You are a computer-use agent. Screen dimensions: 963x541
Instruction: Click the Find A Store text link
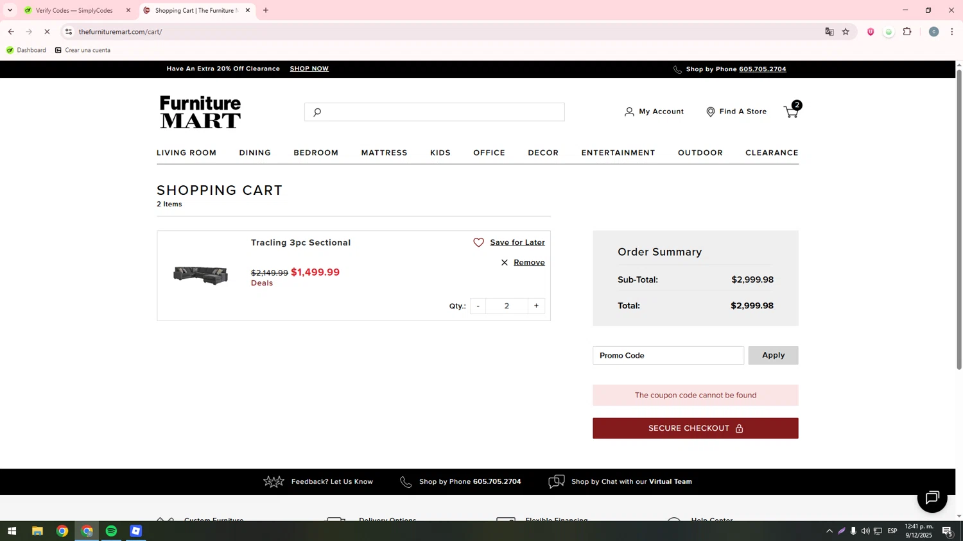tap(743, 112)
